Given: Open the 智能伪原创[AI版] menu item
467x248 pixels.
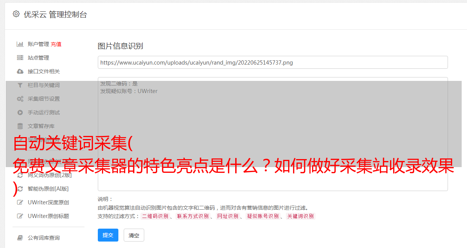Looking at the screenshot, I should point(48,189).
